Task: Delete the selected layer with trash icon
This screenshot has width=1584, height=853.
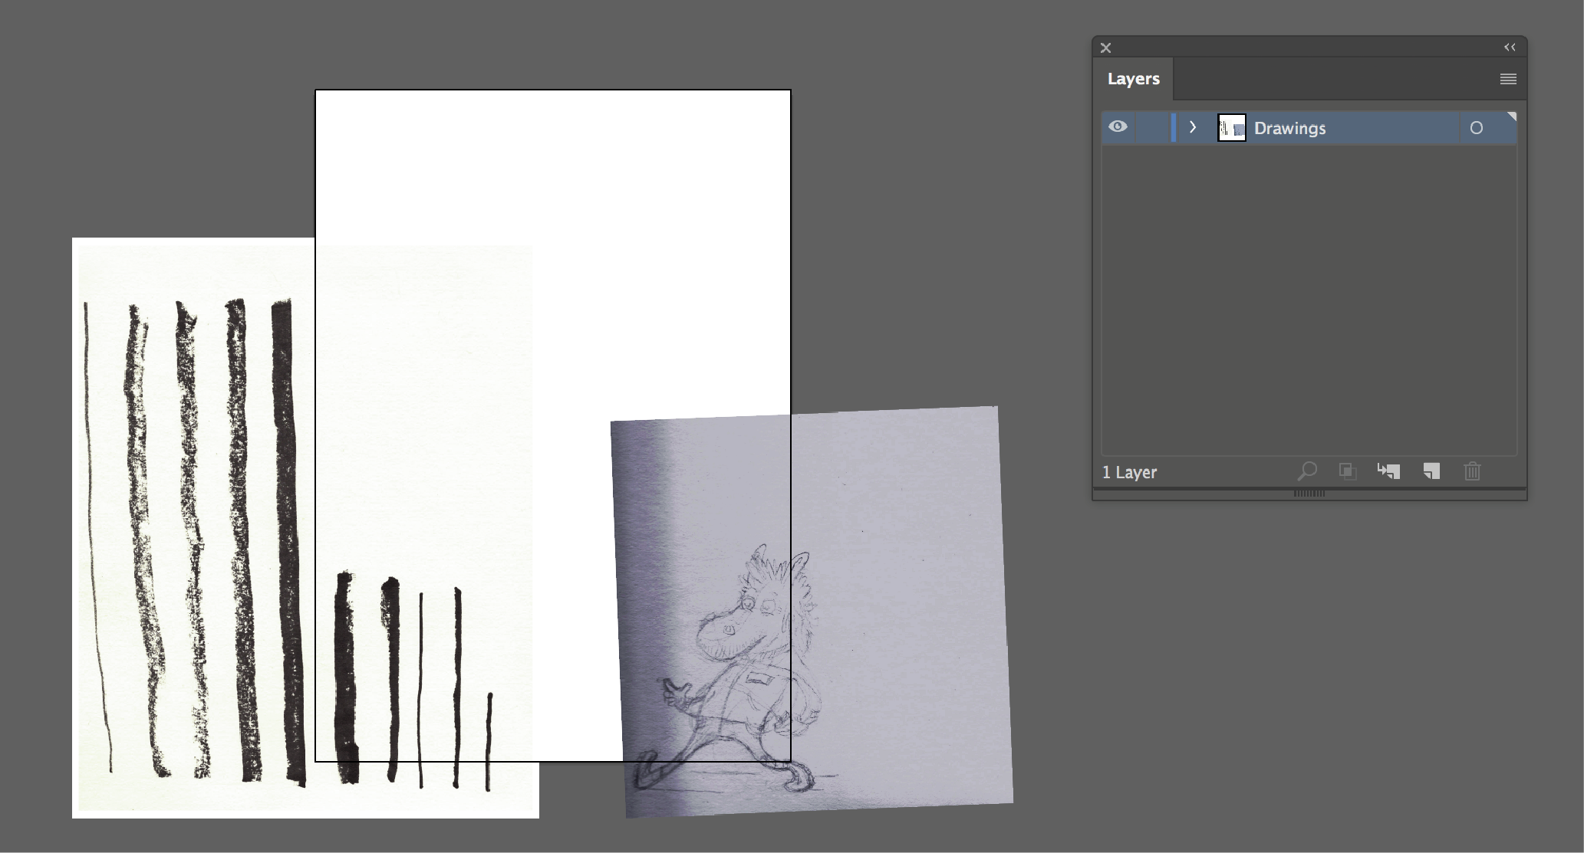Action: [x=1472, y=471]
